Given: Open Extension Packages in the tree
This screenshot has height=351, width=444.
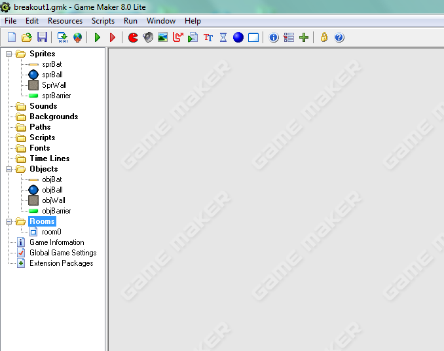Looking at the screenshot, I should coord(61,263).
